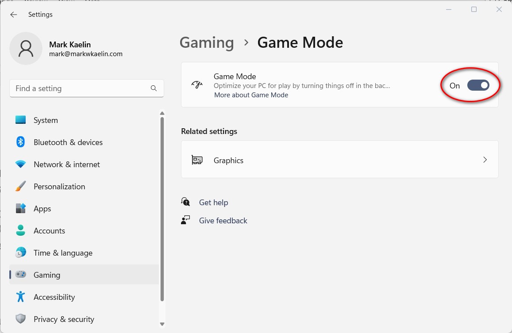512x333 pixels.
Task: Click the Bluetooth & devices icon
Action: pyautogui.click(x=20, y=142)
